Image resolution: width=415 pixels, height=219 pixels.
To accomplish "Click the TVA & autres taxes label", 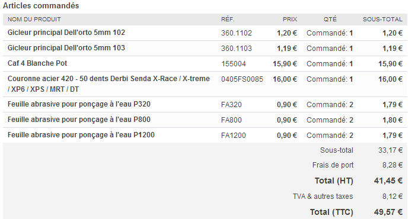I will tap(323, 197).
